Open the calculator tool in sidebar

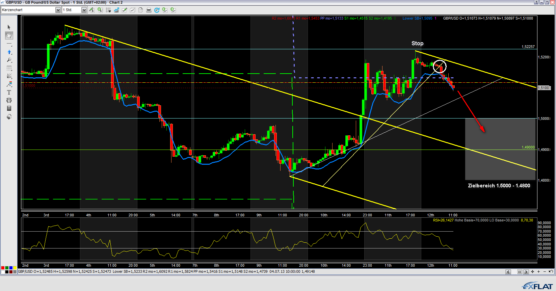tap(9, 108)
